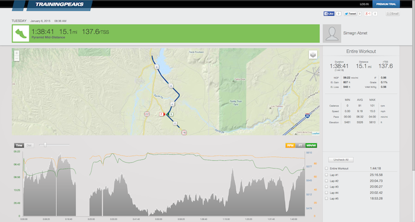Click the Simegn Abnet profile avatar
Screen dimensions: 415x222
tap(332, 33)
